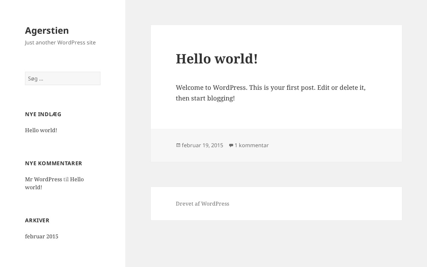The height and width of the screenshot is (267, 427).
Task: Click the "NYE INDLÆG" widget heading
Action: coord(43,114)
